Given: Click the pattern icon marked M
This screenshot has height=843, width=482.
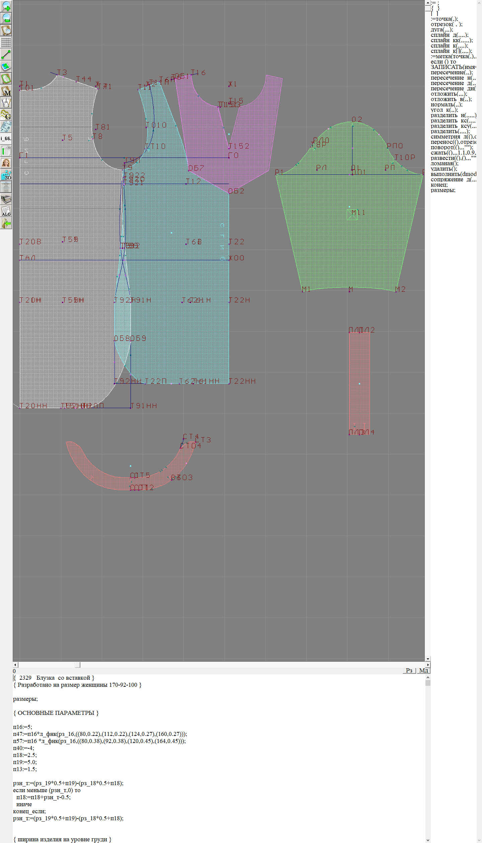Looking at the screenshot, I should click(x=6, y=91).
